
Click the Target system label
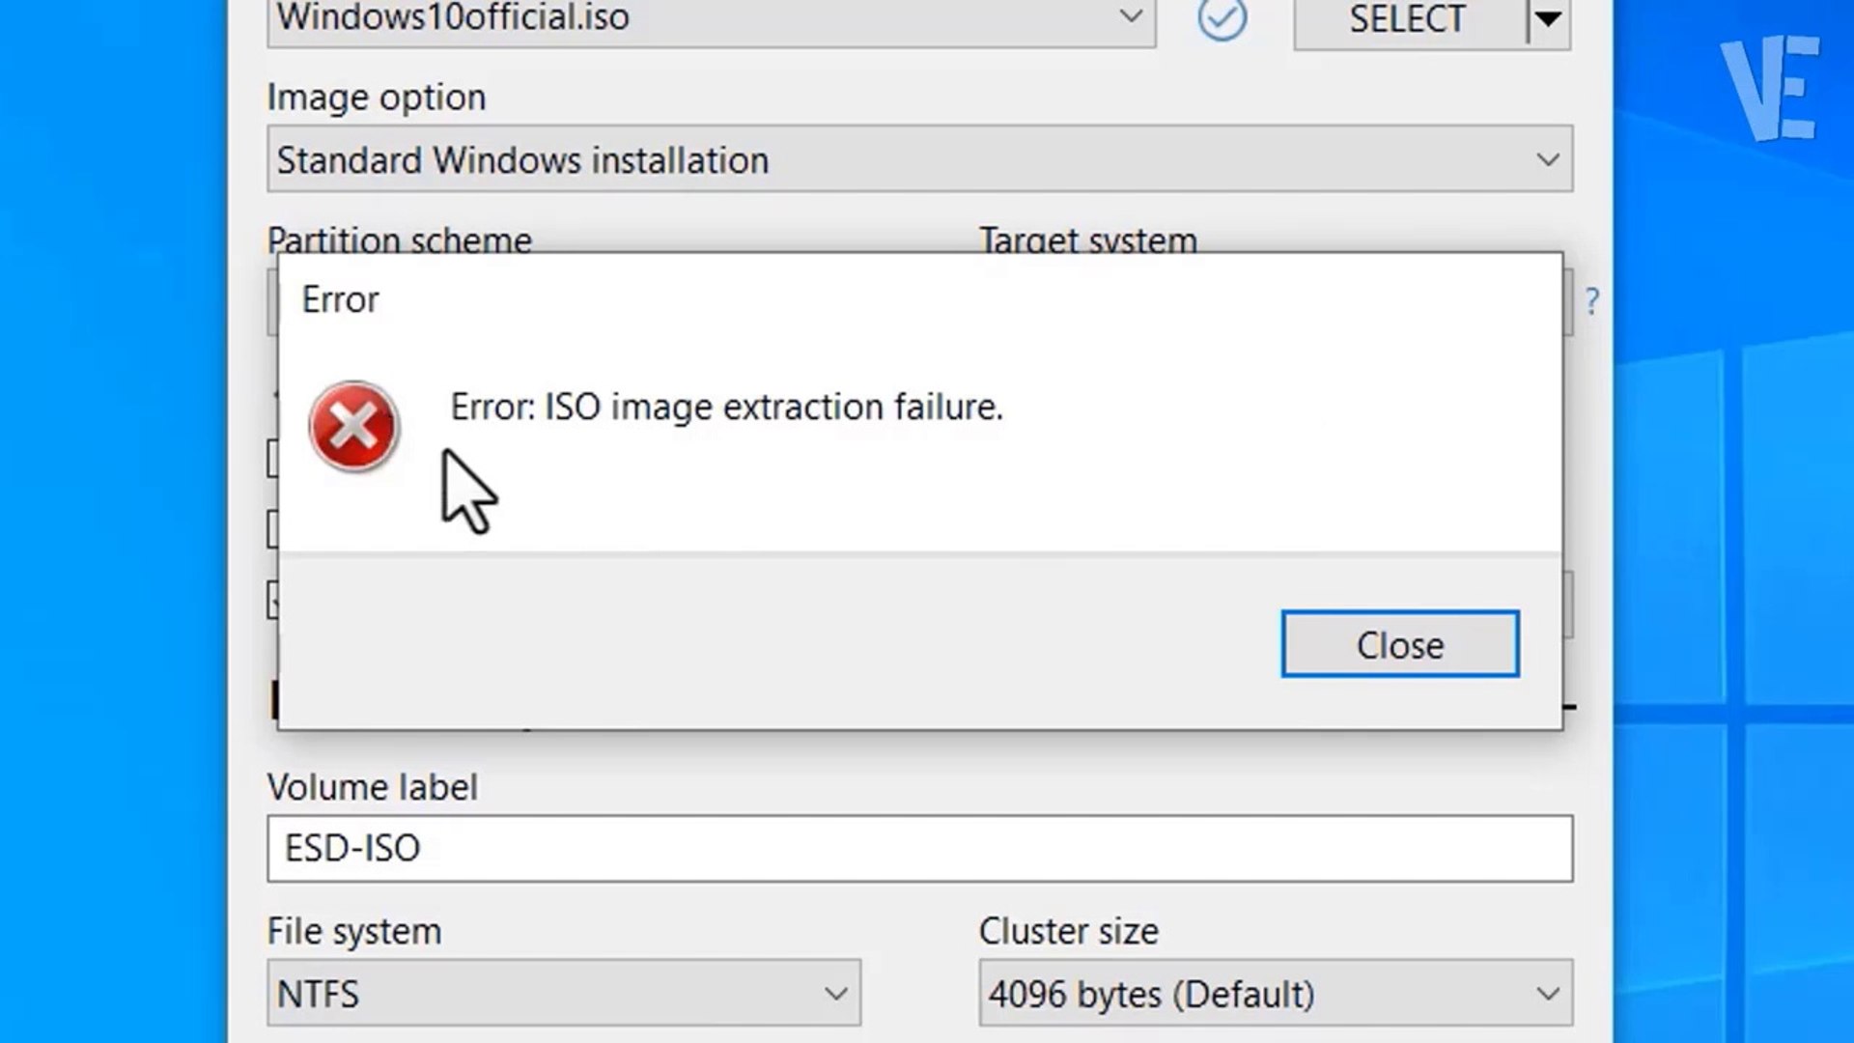(x=1088, y=240)
